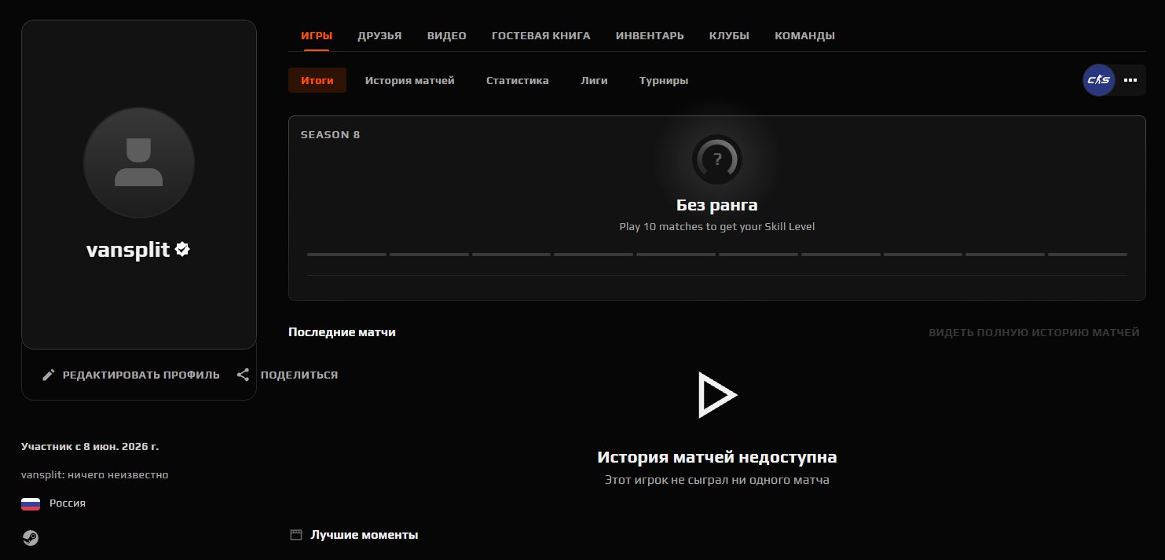Click the Russia flag icon

(31, 503)
